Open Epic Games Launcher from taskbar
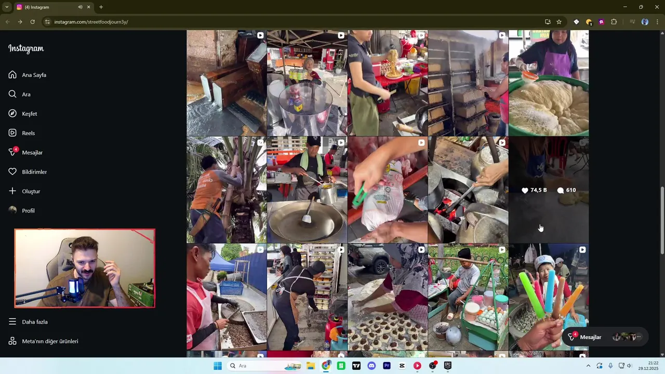 tap(448, 366)
